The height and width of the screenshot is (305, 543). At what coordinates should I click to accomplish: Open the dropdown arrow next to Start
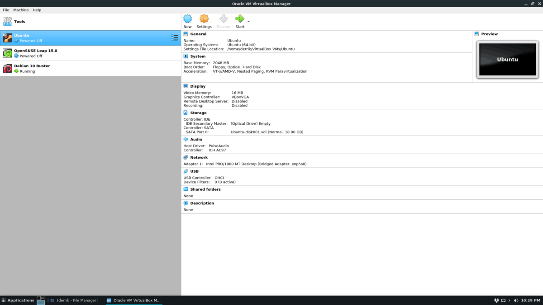tap(248, 21)
